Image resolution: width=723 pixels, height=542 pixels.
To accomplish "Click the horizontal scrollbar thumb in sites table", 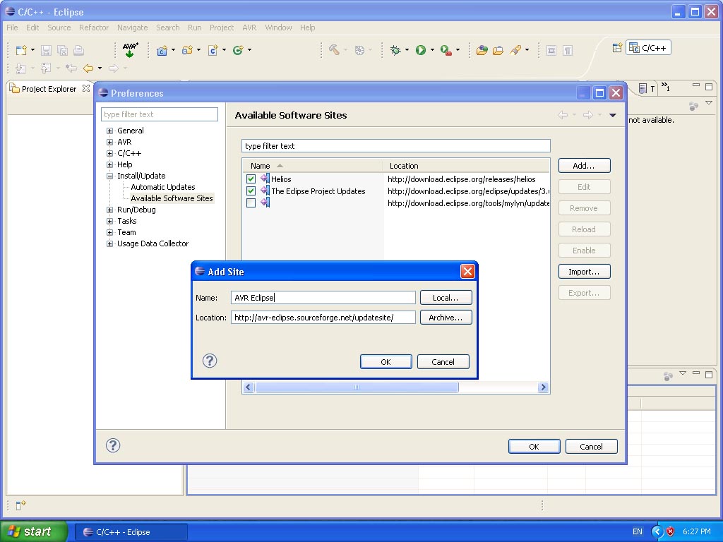I will 357,387.
